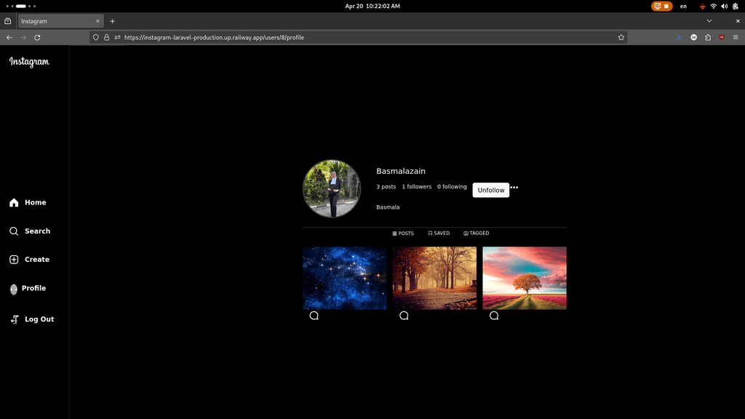This screenshot has height=419, width=745.
Task: Open browser hamburger menu
Action: (x=736, y=38)
